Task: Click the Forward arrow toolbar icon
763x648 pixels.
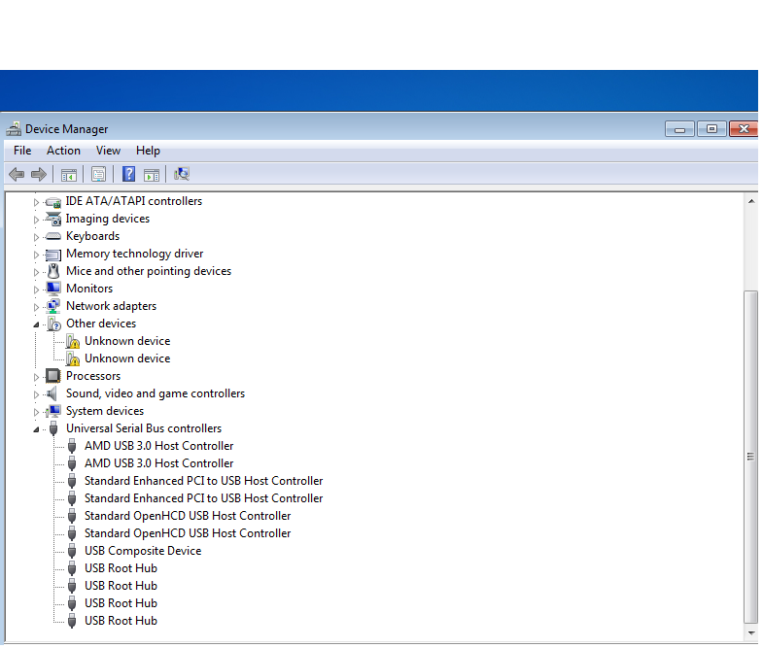Action: [x=39, y=174]
